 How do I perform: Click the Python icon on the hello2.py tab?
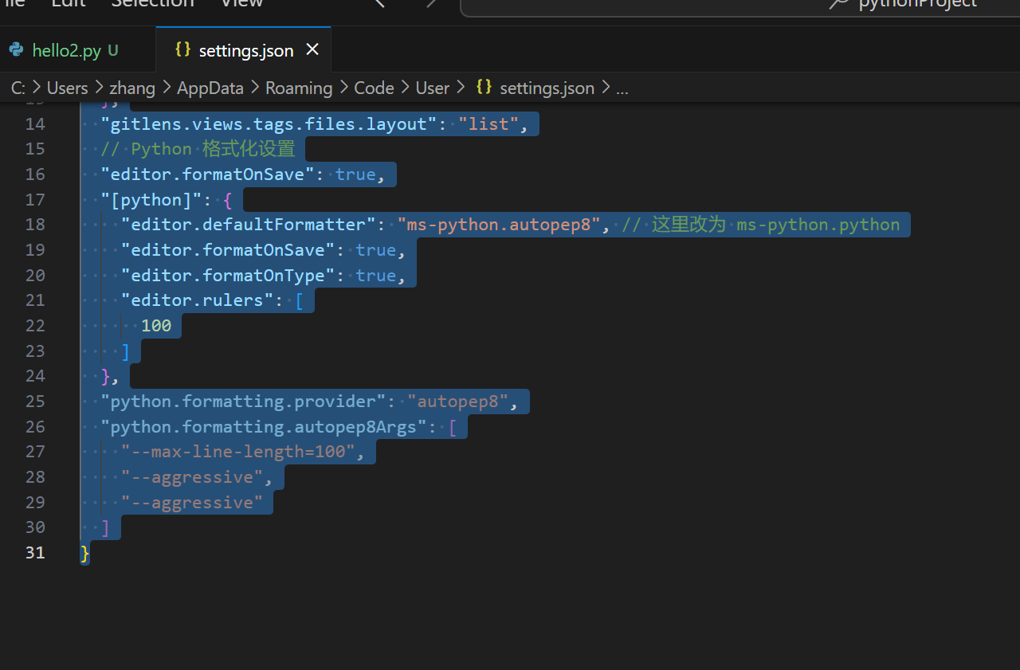[x=16, y=49]
